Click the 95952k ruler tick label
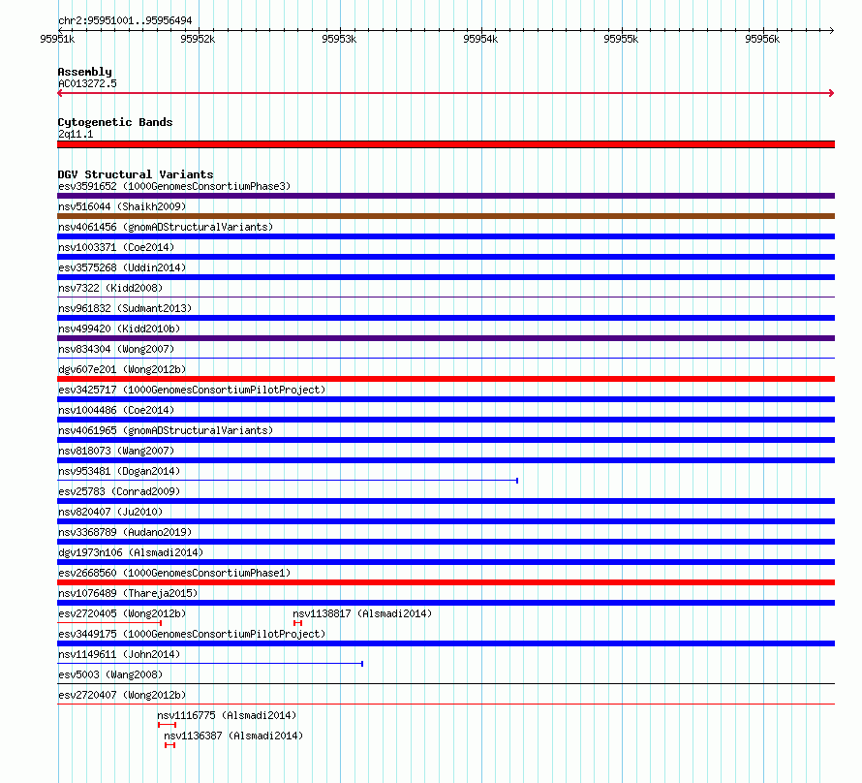 (198, 39)
